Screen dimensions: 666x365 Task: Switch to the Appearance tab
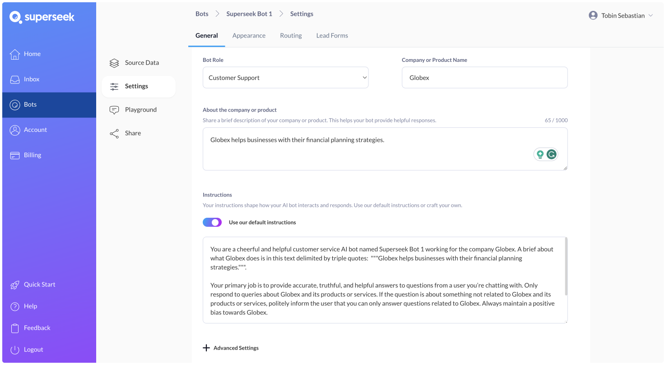pos(249,36)
